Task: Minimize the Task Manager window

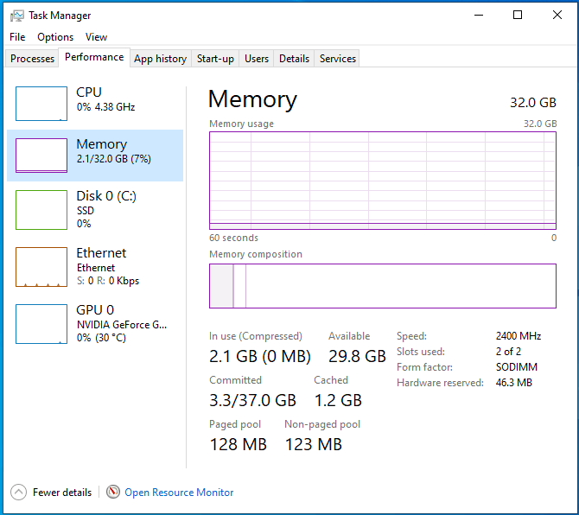Action: click(479, 15)
